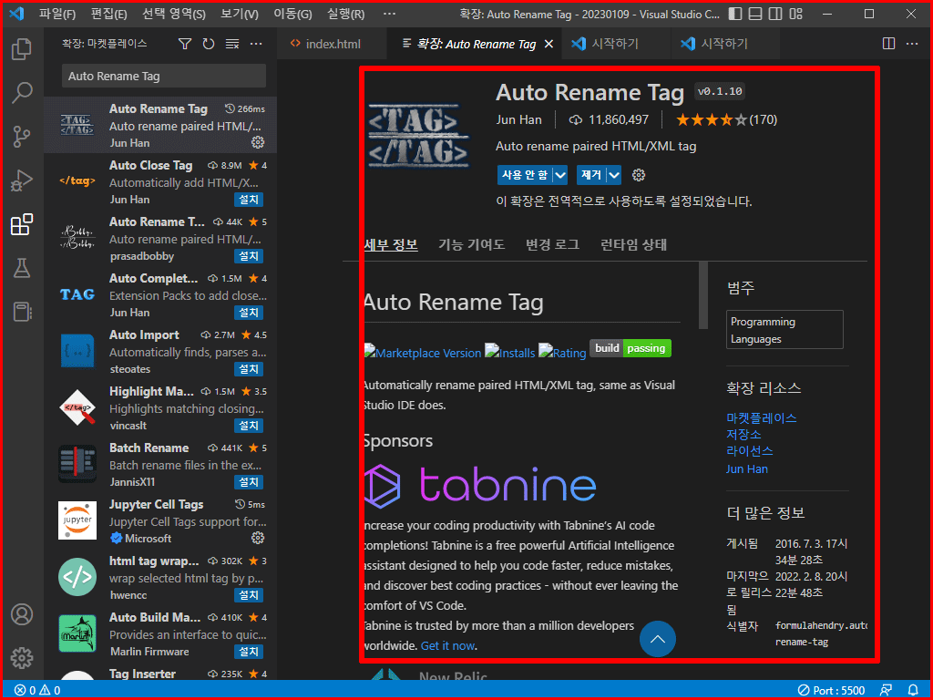
Task: Click the gear icon beside the 제거 button
Action: (x=639, y=175)
